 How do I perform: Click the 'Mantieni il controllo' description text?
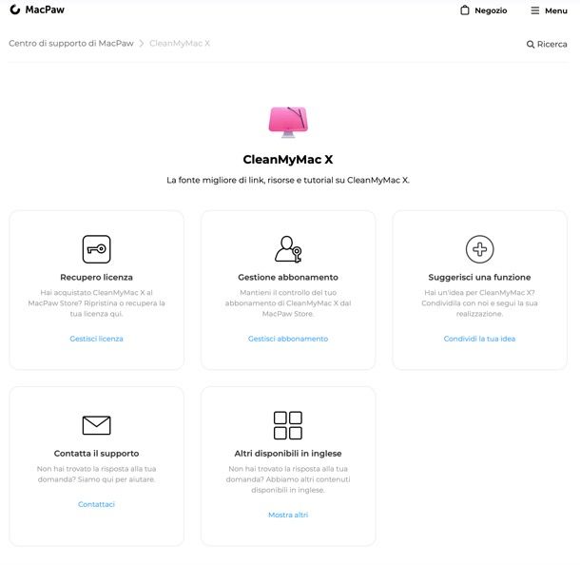288,303
